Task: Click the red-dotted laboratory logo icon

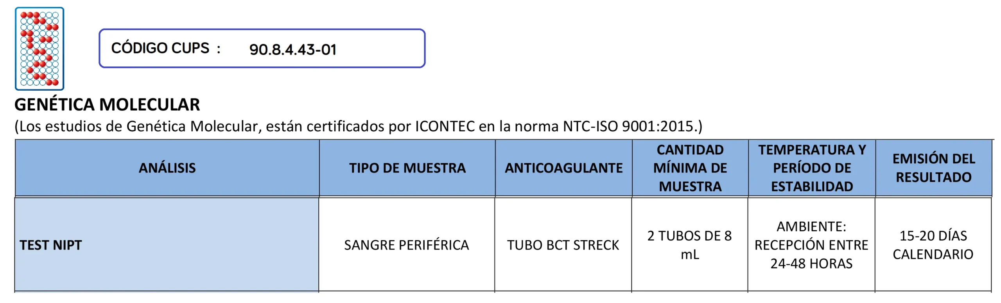Action: pyautogui.click(x=39, y=48)
